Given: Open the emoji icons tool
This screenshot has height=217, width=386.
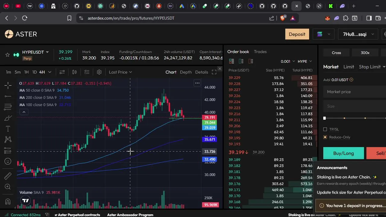Looking at the screenshot, I should tap(8, 161).
